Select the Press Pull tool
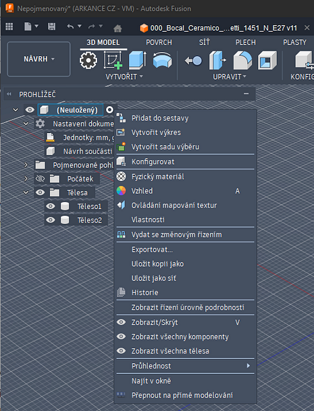This screenshot has width=314, height=411. [x=217, y=60]
